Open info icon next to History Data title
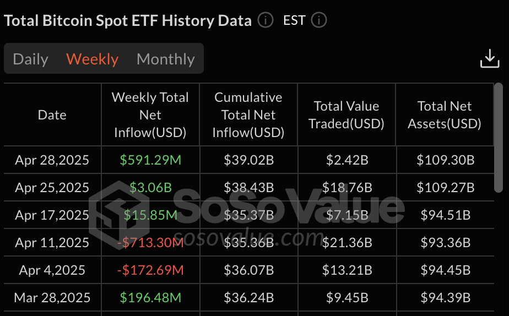The height and width of the screenshot is (316, 509). click(266, 20)
